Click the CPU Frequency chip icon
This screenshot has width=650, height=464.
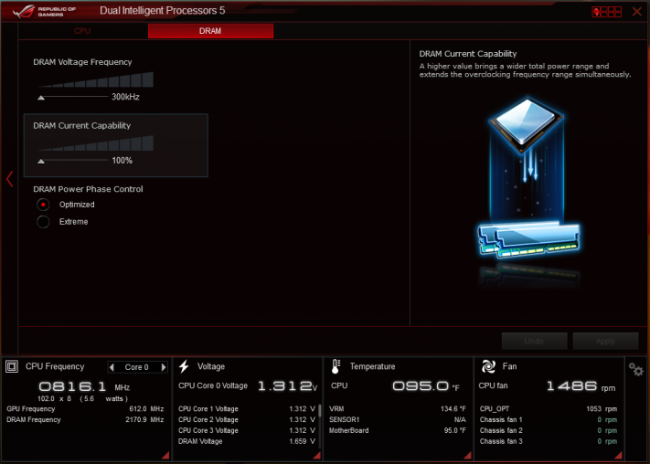pos(12,366)
